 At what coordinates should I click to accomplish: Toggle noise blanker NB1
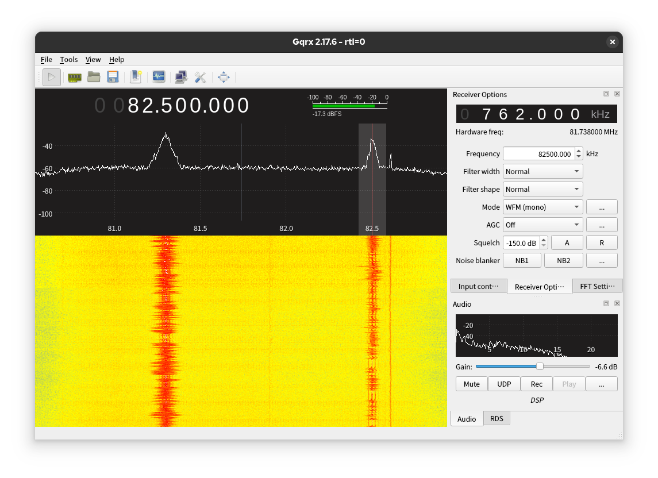tap(522, 261)
